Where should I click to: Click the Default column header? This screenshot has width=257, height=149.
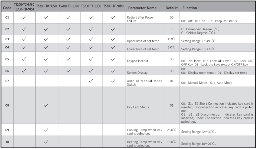pos(172,8)
